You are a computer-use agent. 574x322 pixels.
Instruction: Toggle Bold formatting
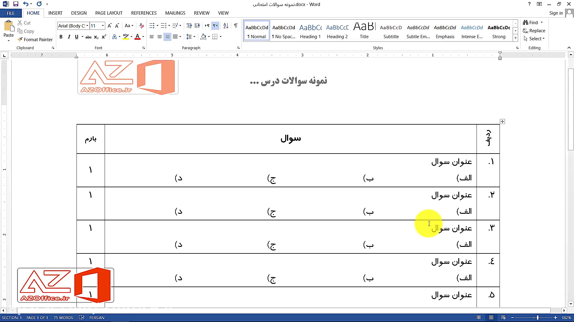61,37
